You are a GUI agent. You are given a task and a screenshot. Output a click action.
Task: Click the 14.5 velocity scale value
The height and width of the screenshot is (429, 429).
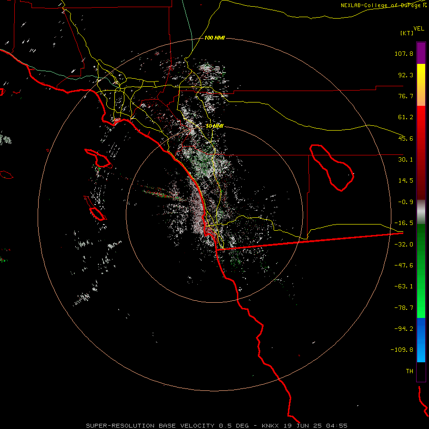point(406,181)
